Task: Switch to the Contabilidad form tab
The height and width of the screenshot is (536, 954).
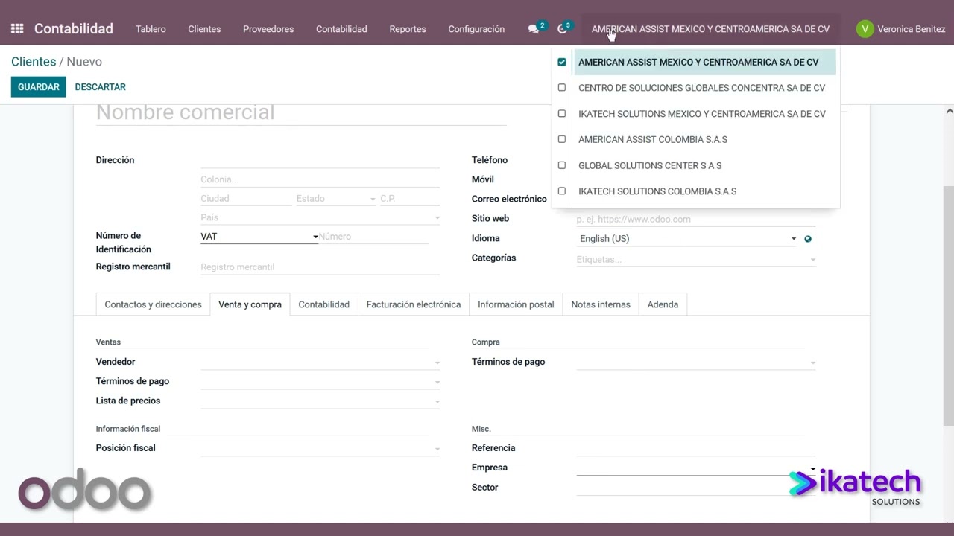Action: point(323,304)
